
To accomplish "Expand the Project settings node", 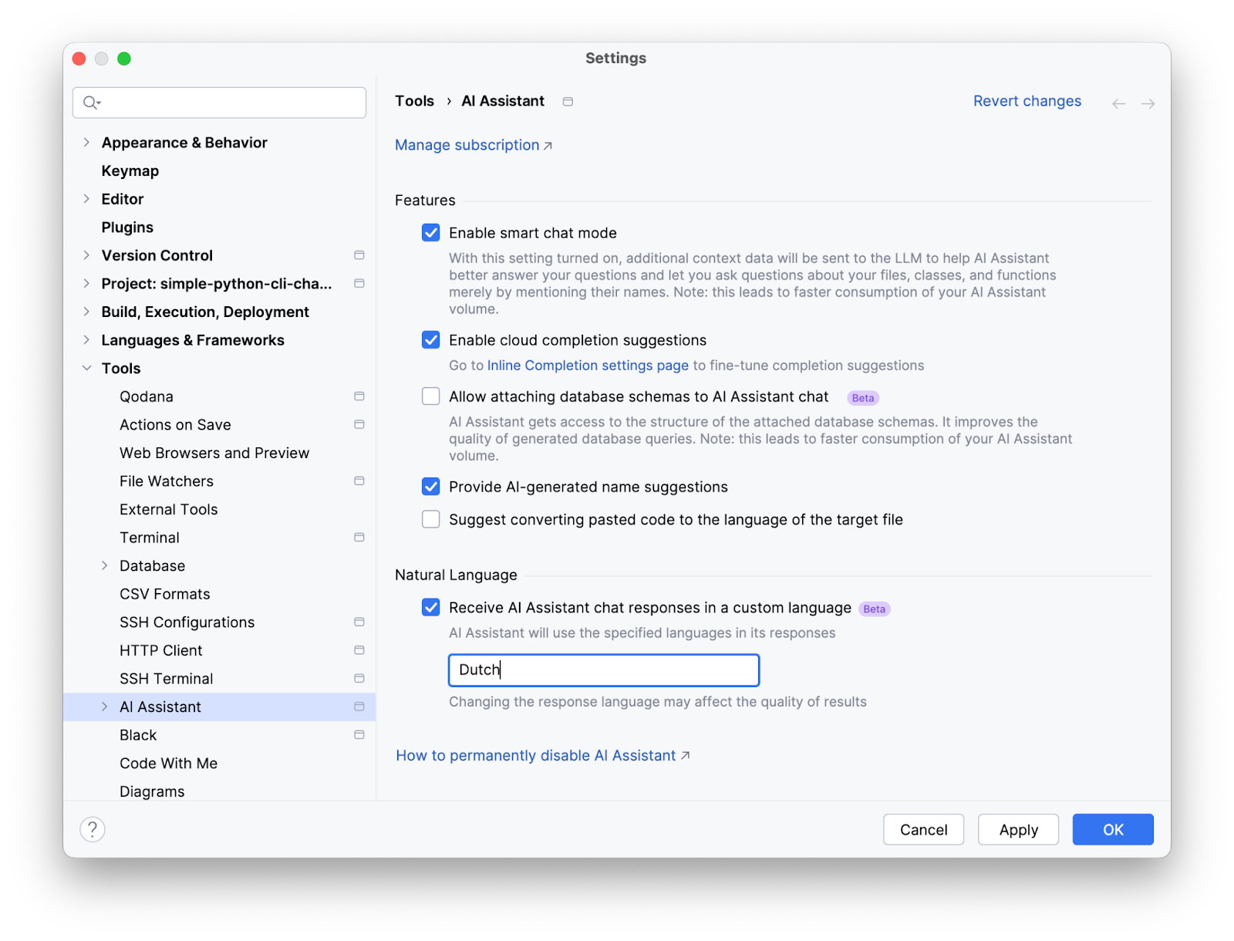I will 86,284.
